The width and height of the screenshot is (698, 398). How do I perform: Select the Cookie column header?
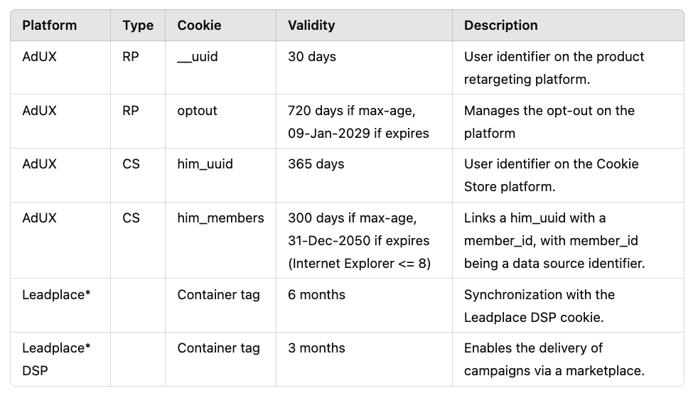(x=199, y=26)
